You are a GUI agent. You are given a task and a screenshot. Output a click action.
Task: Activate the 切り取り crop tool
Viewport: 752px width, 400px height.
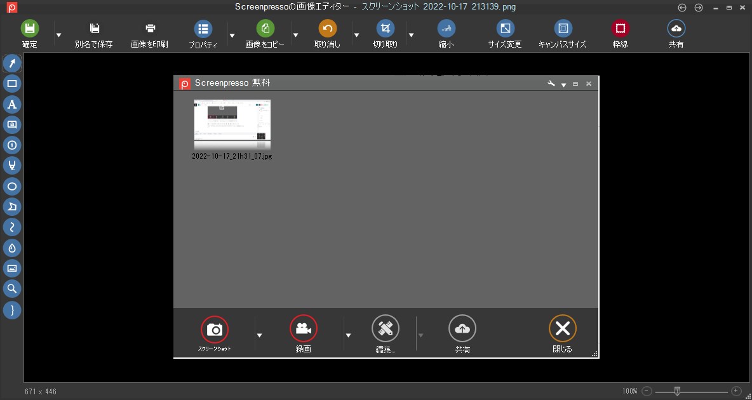pos(385,34)
